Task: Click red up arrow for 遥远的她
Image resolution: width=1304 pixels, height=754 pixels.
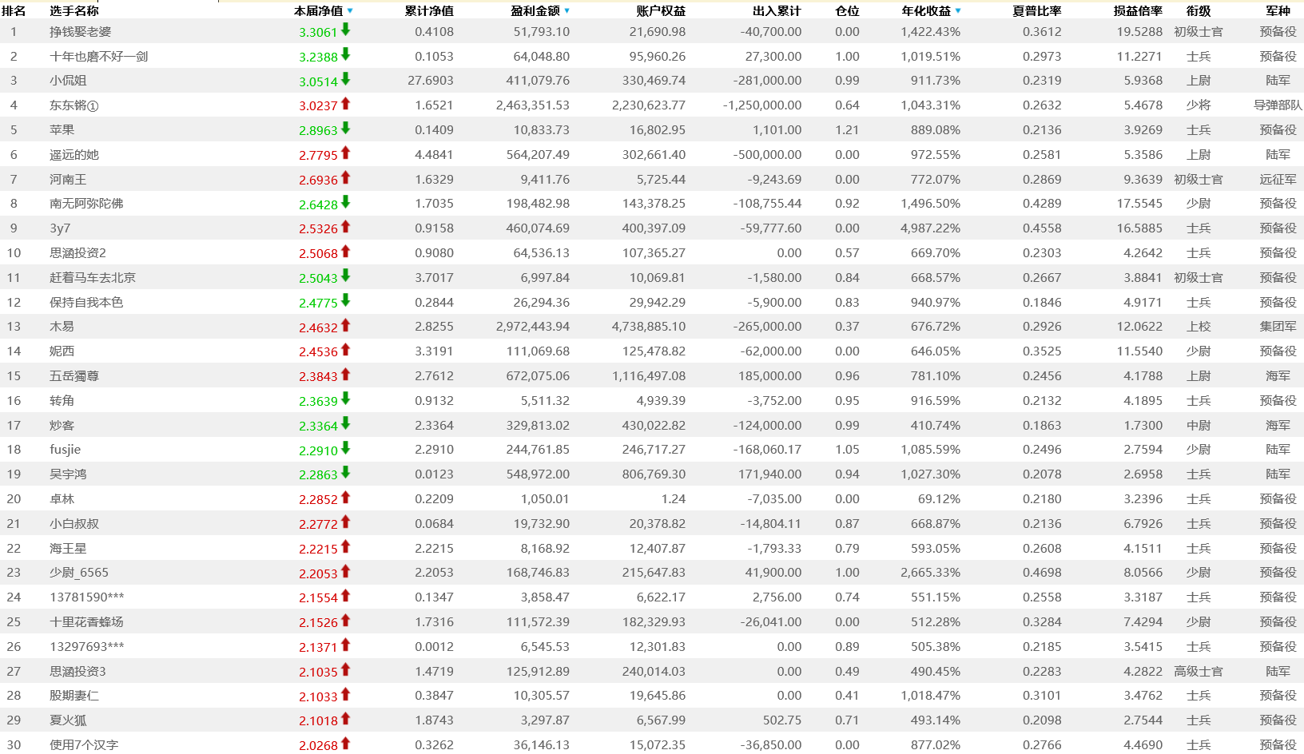Action: pos(346,153)
